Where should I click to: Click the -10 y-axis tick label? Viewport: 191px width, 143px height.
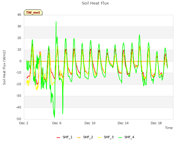click(x=19, y=73)
